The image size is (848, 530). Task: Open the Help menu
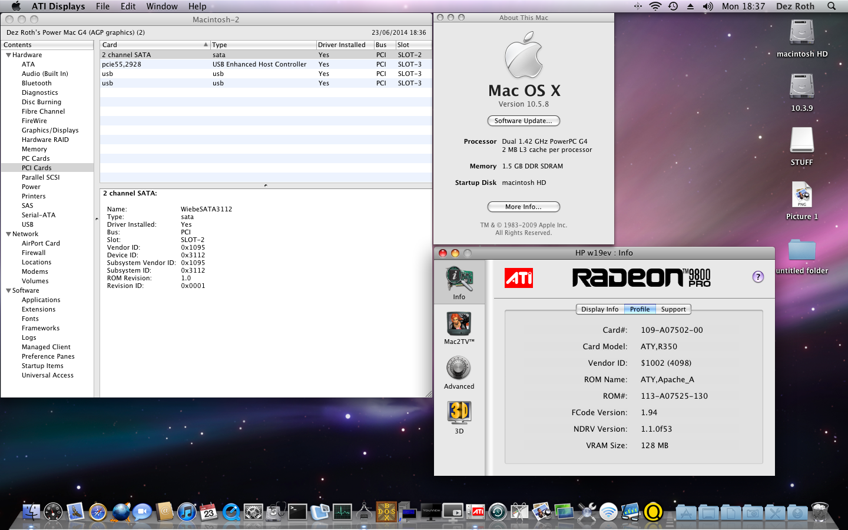[197, 6]
